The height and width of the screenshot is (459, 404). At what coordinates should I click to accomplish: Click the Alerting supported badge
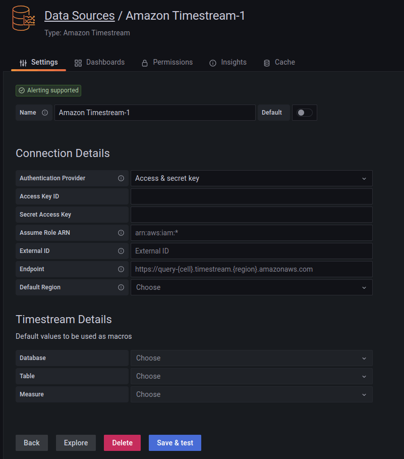pyautogui.click(x=48, y=90)
